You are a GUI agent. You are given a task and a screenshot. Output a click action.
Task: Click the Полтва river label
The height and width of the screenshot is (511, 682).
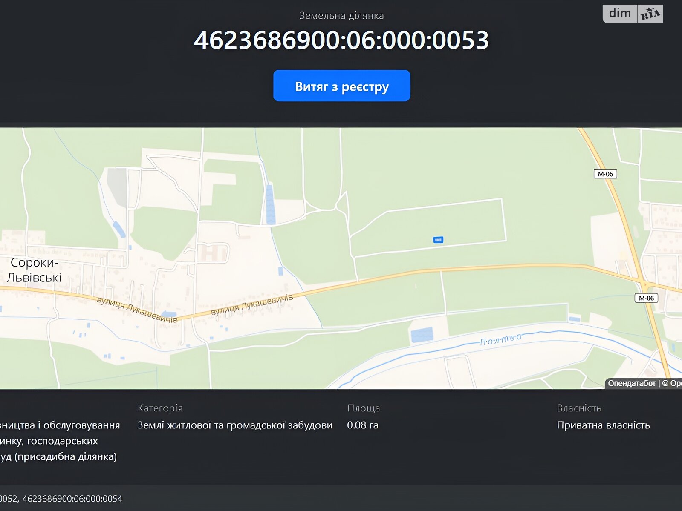click(x=500, y=340)
